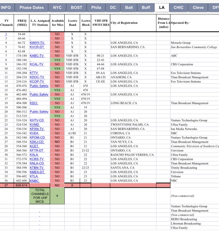Open the KCAL-TV link
This screenshot has height=235, width=219.
37,64
